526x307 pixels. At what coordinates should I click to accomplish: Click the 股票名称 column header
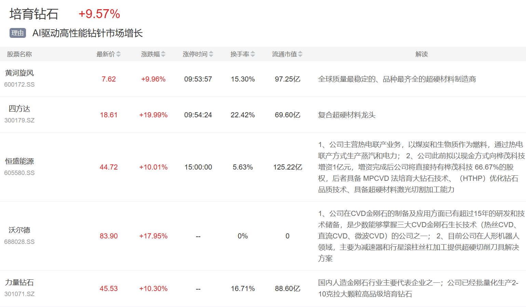click(19, 54)
